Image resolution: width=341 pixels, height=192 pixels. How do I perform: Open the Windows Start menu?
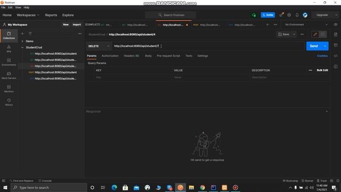(5, 187)
